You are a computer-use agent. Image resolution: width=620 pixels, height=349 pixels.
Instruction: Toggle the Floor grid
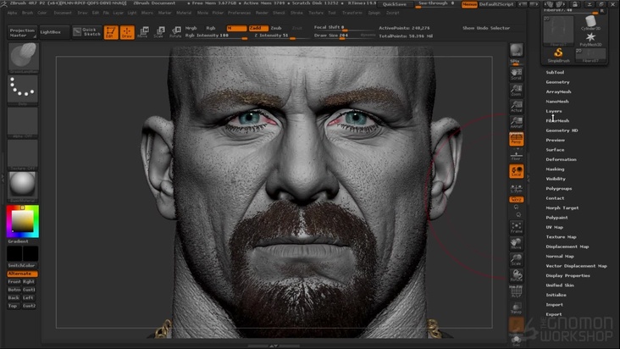click(516, 156)
